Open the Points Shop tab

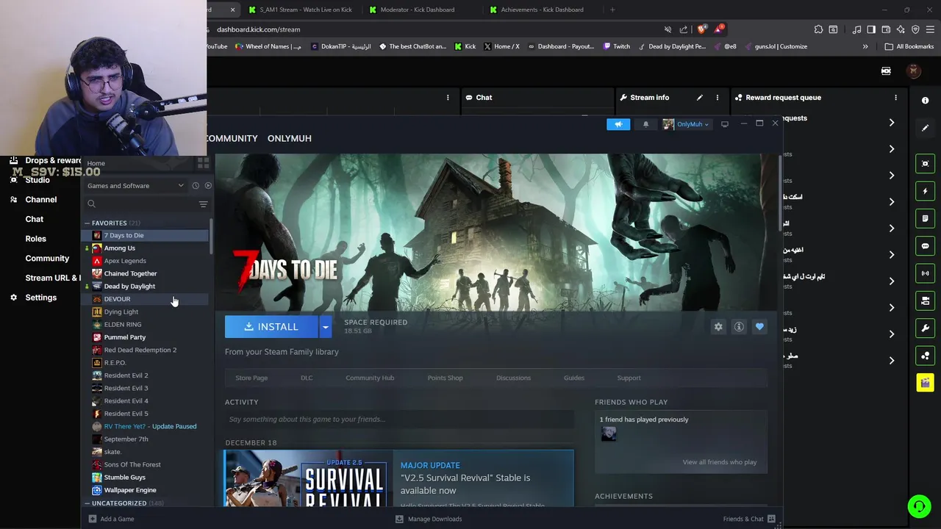click(x=445, y=378)
